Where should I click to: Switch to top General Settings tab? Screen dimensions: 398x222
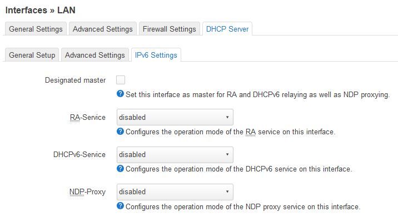36,29
